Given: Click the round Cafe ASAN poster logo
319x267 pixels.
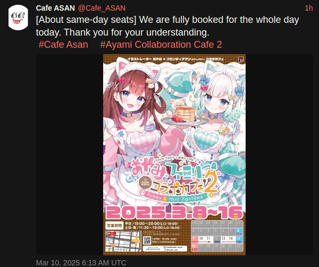Looking at the screenshot, I should click(146, 182).
